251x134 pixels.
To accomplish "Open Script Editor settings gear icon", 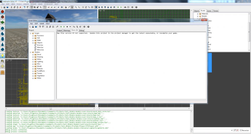I will pos(84,27).
